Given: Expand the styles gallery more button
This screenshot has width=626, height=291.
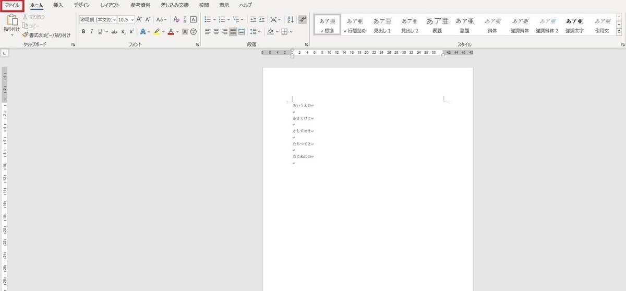Looking at the screenshot, I should (619, 32).
